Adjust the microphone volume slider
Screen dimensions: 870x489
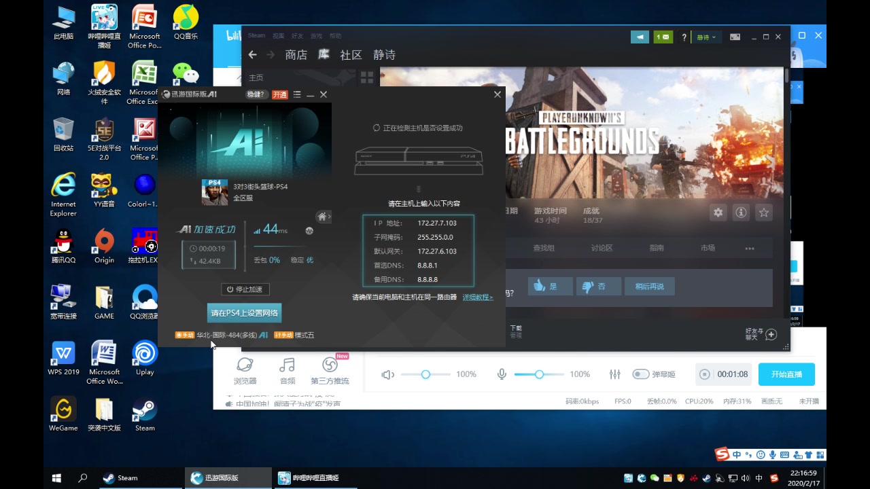click(539, 374)
